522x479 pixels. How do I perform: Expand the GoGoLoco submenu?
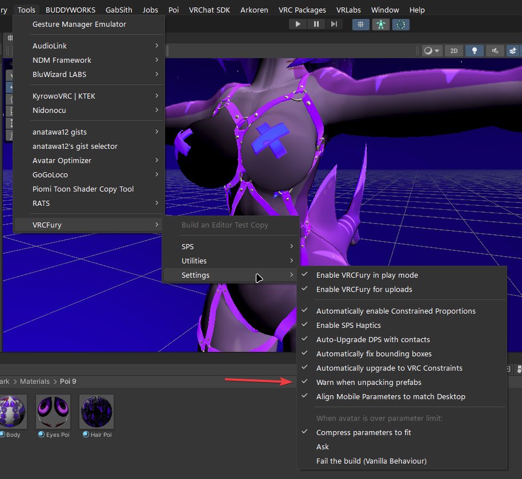click(x=89, y=175)
